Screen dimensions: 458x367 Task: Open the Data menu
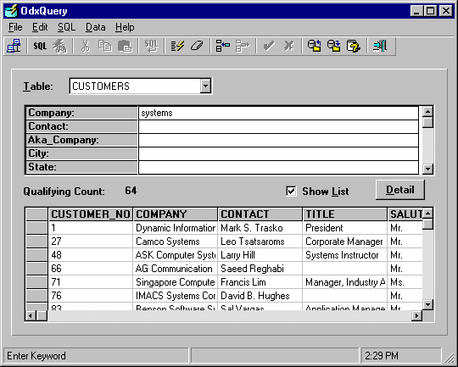coord(96,27)
